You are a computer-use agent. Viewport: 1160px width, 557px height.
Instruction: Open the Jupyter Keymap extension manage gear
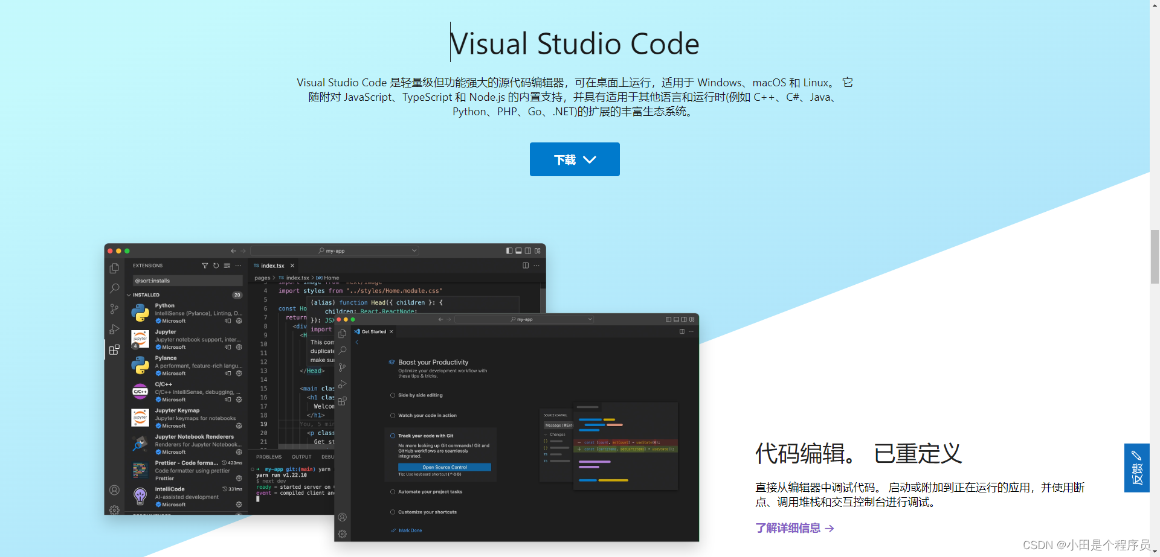[239, 426]
